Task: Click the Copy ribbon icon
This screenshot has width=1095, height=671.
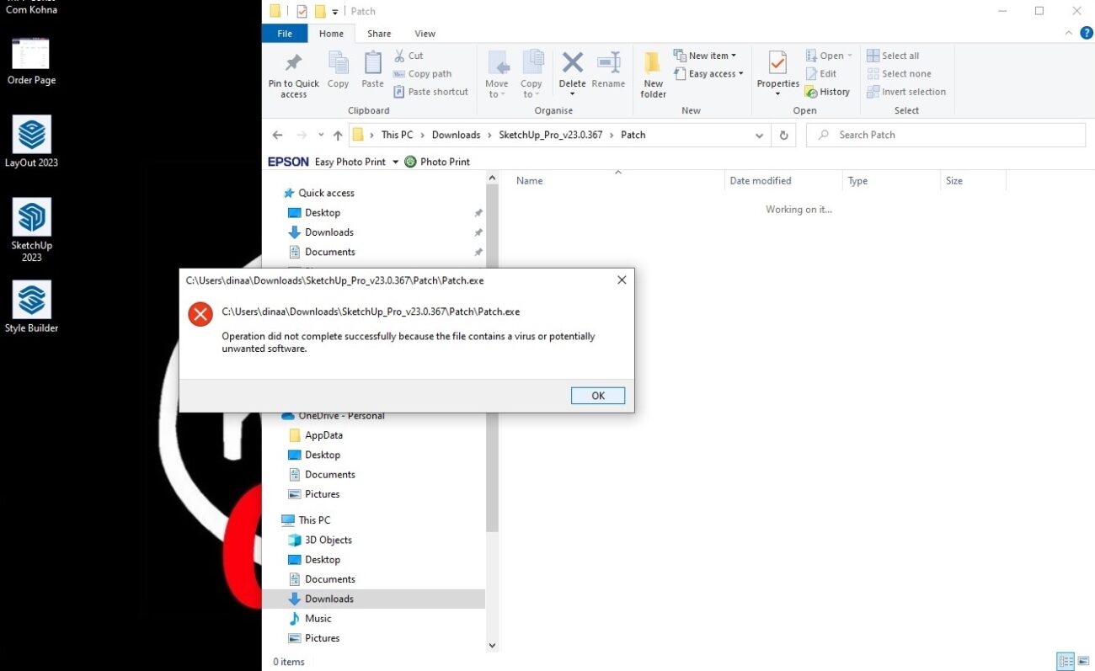Action: pos(338,71)
